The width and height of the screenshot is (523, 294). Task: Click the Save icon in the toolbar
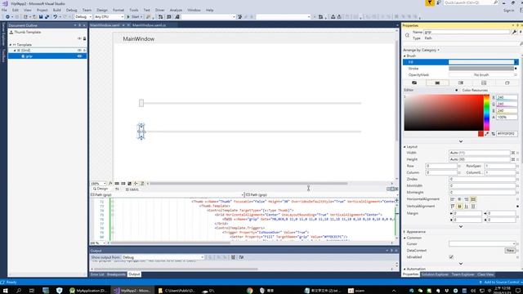click(x=41, y=16)
